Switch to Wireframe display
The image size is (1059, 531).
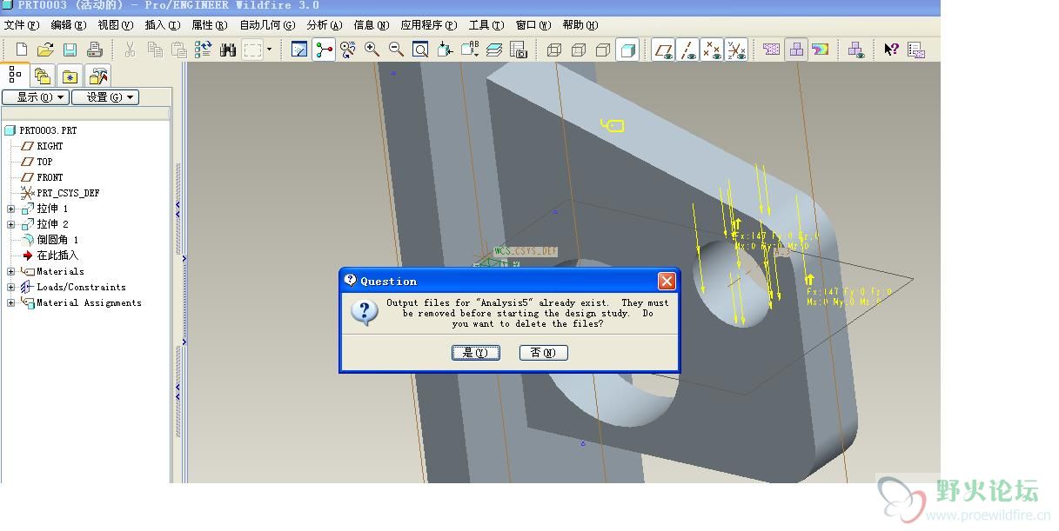click(x=554, y=50)
